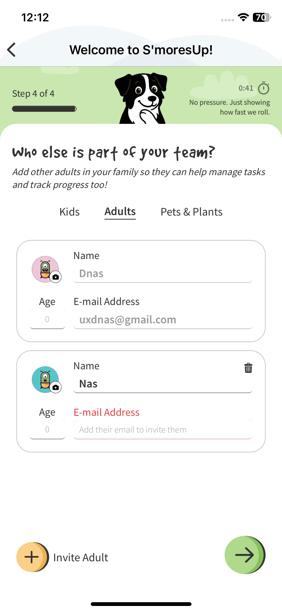The image size is (282, 612).
Task: Tap the Invite Adult label
Action: click(80, 557)
